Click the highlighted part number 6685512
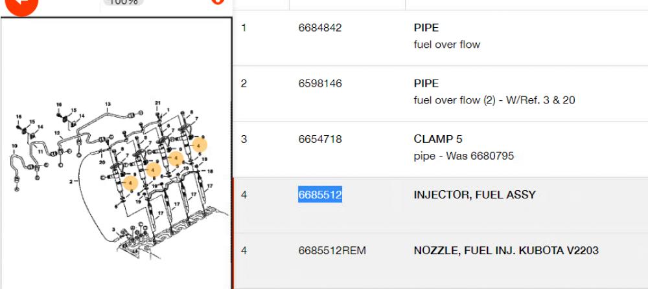 tap(319, 195)
